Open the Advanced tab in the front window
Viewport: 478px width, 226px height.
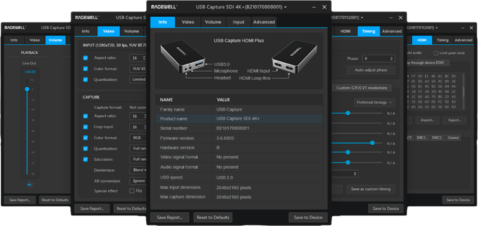(264, 22)
